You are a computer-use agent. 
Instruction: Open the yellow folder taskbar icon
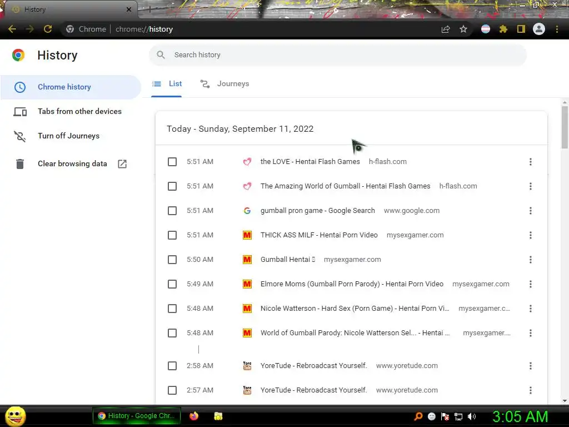[218, 416]
